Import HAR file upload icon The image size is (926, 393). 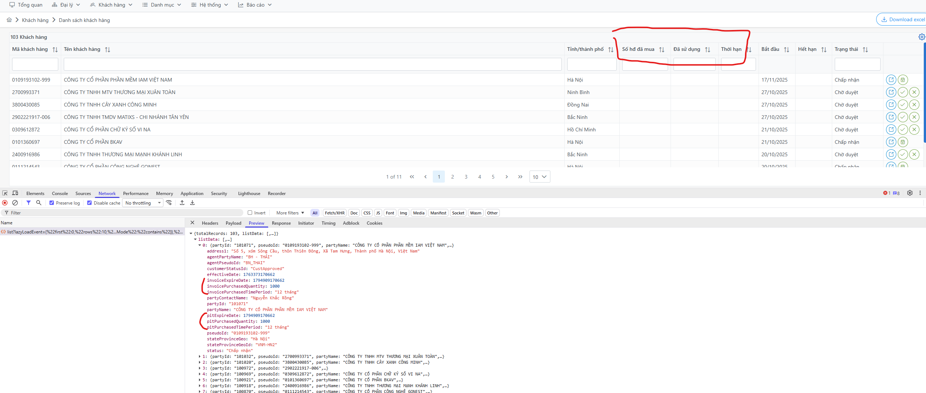[x=182, y=203]
